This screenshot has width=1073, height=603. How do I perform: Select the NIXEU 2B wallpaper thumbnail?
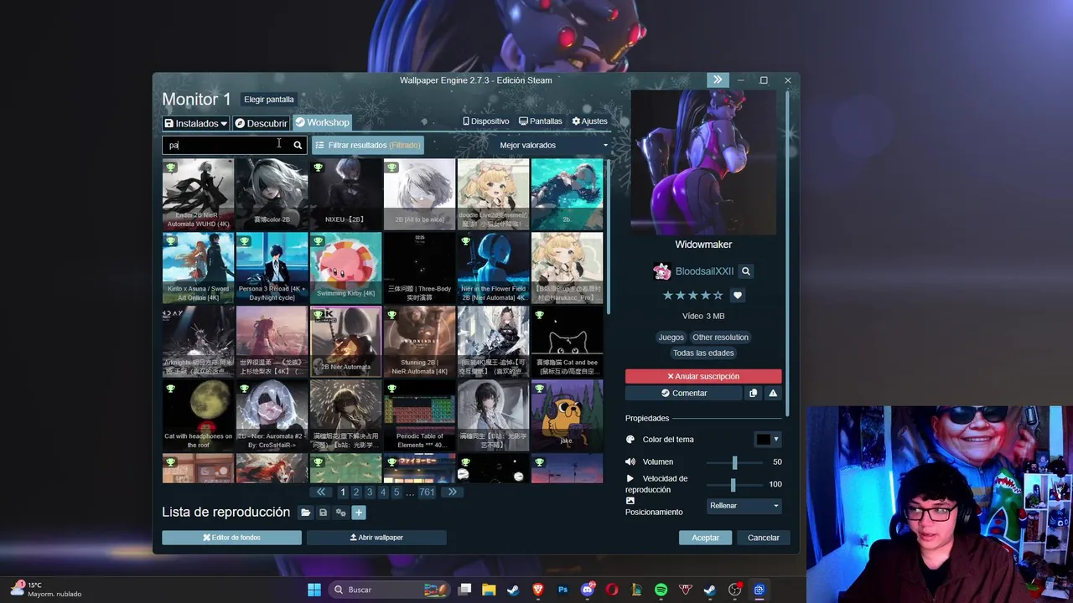pos(345,194)
